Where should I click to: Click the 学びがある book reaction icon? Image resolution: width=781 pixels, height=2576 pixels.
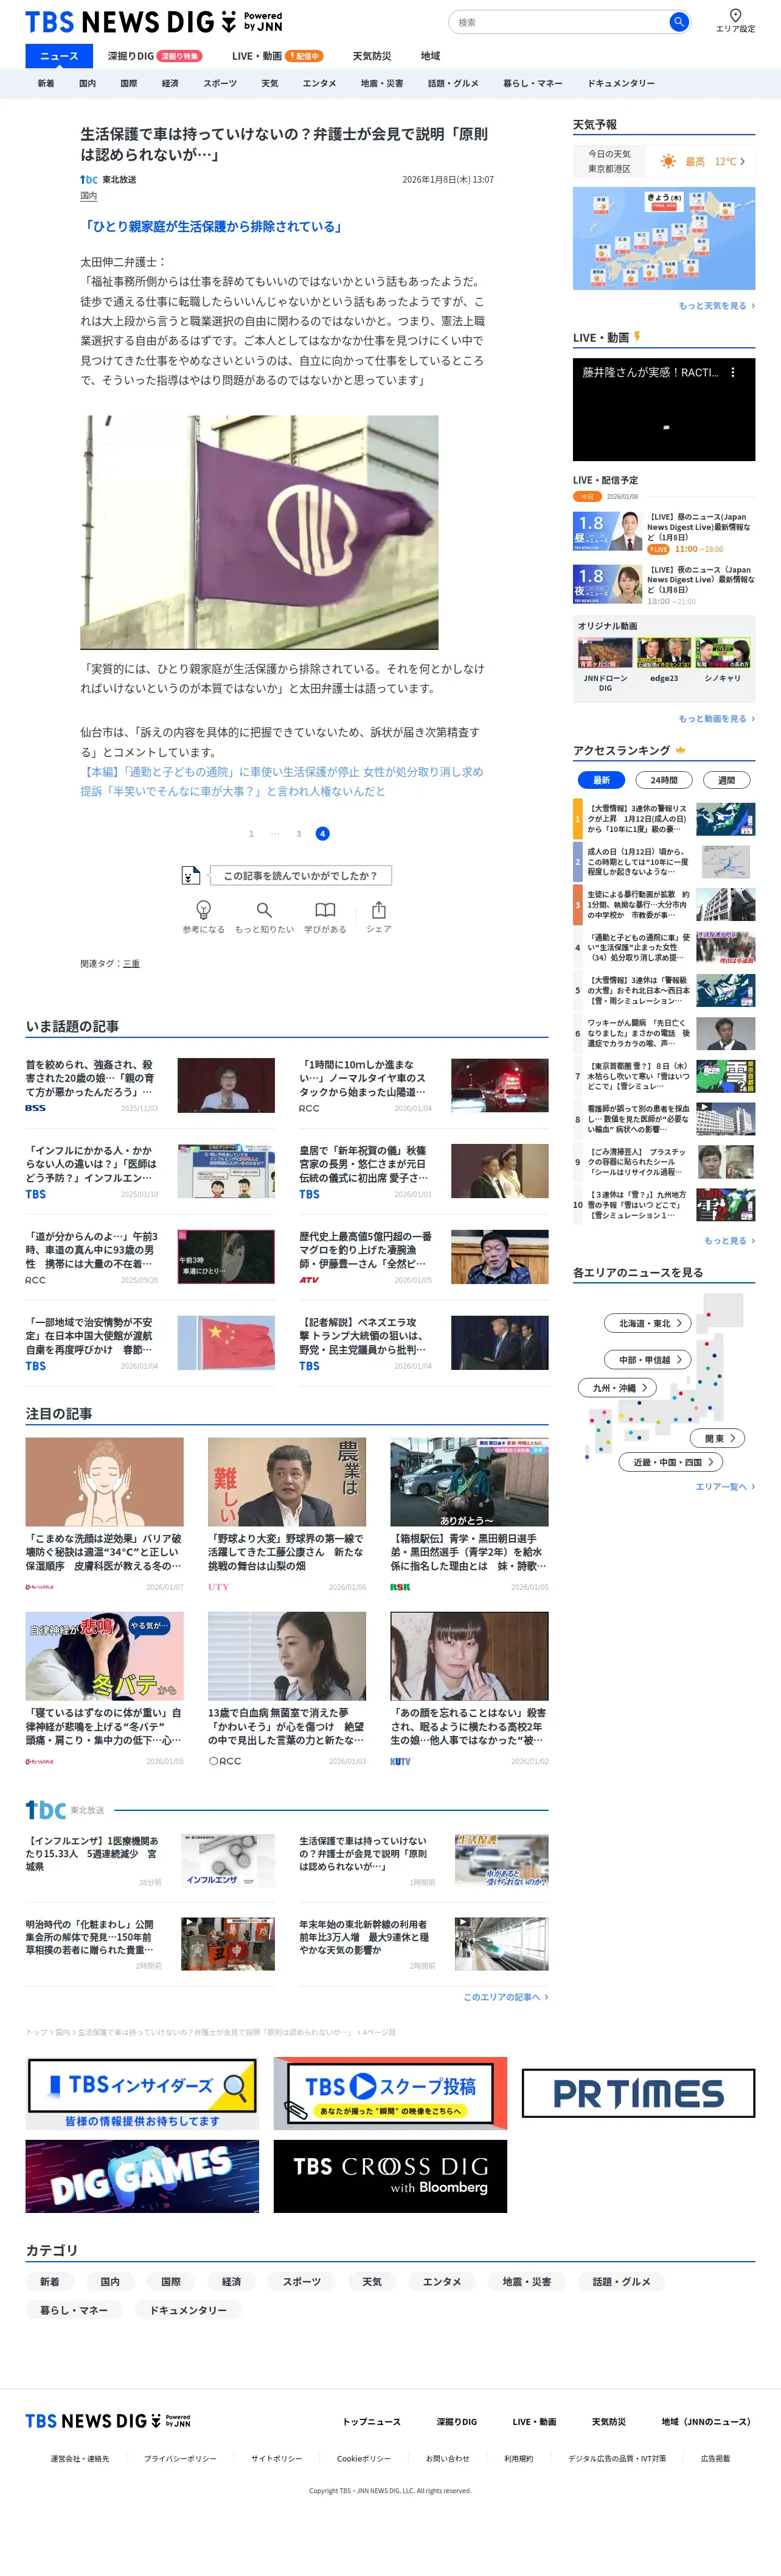325,909
